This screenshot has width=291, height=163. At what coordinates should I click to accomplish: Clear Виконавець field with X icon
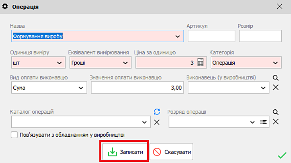coord(275,87)
